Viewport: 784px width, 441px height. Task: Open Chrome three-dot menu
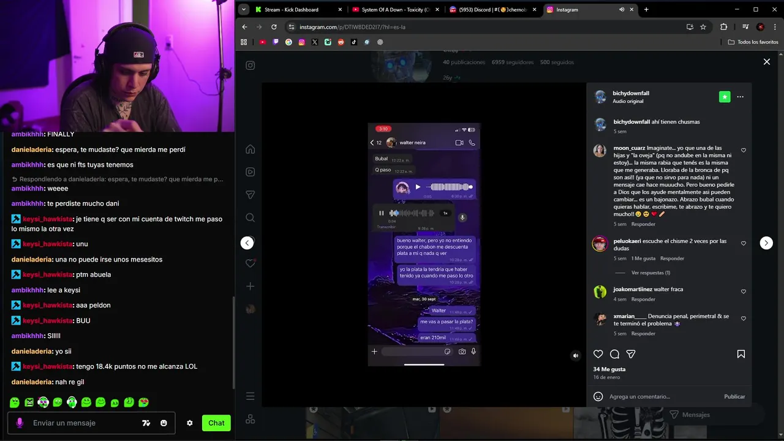pyautogui.click(x=775, y=27)
